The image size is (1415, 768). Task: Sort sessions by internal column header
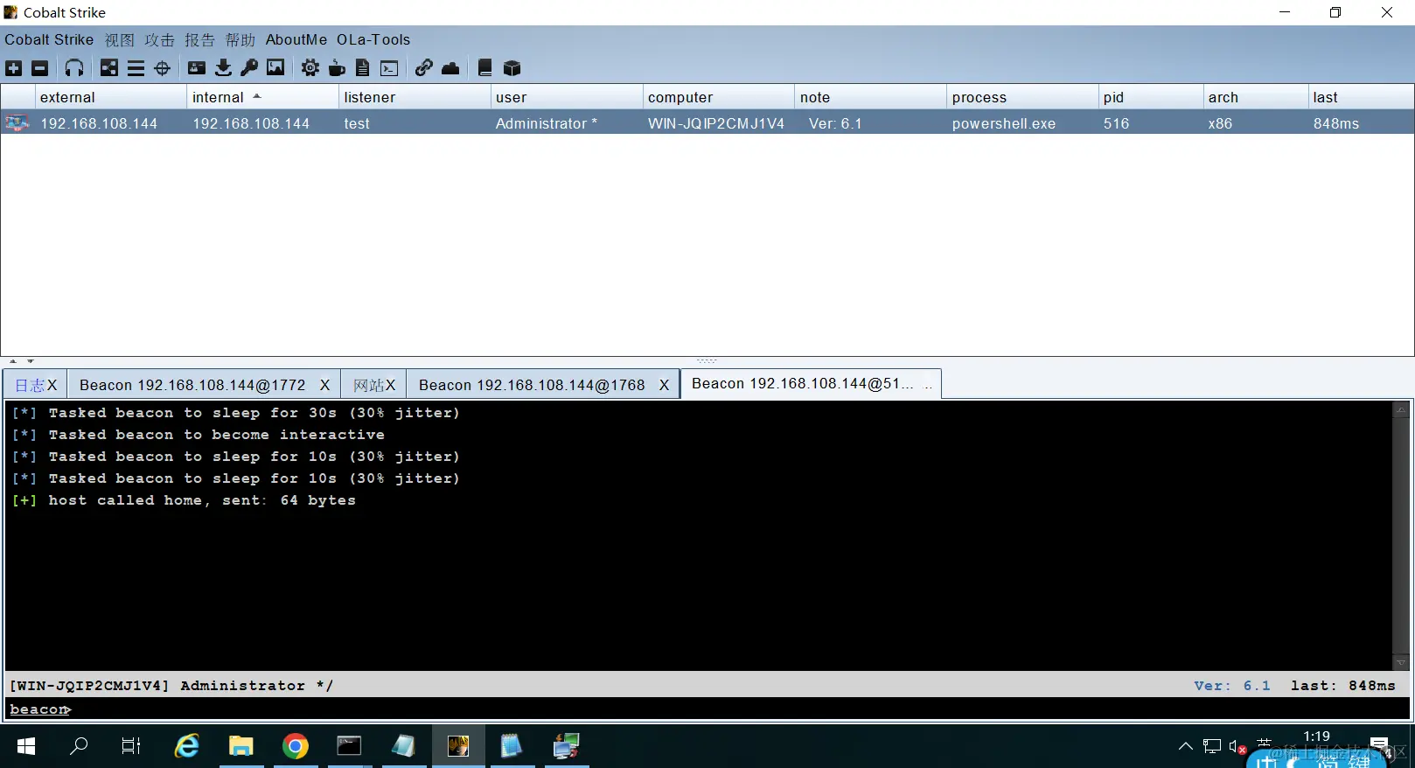[262, 97]
